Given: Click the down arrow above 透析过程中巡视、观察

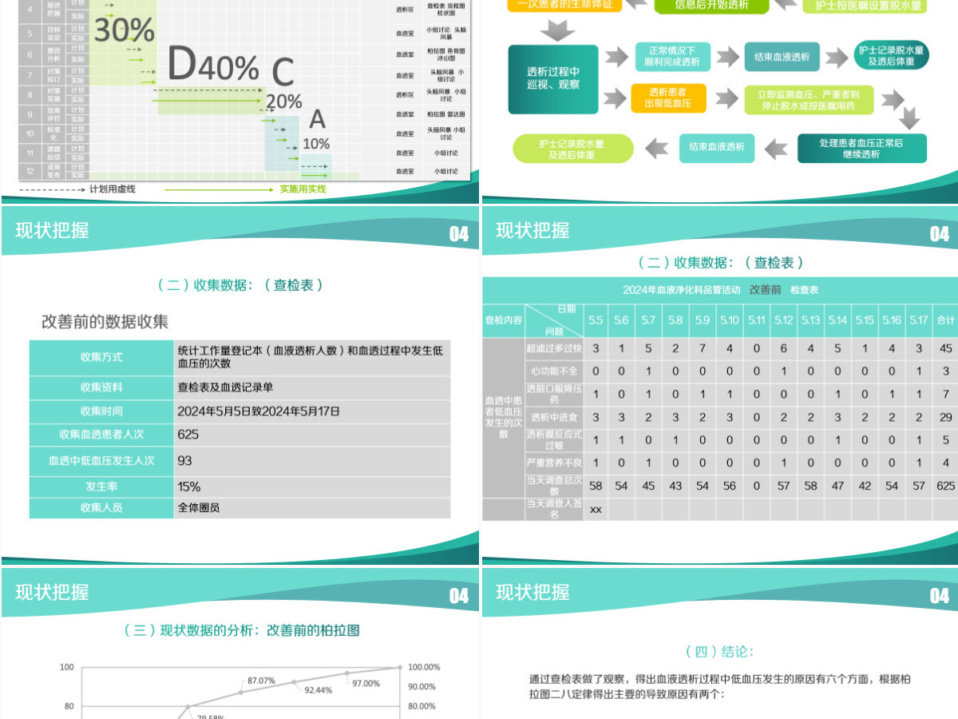Looking at the screenshot, I should pos(556,31).
